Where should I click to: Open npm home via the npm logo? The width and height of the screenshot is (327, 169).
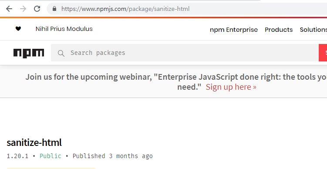tap(29, 53)
